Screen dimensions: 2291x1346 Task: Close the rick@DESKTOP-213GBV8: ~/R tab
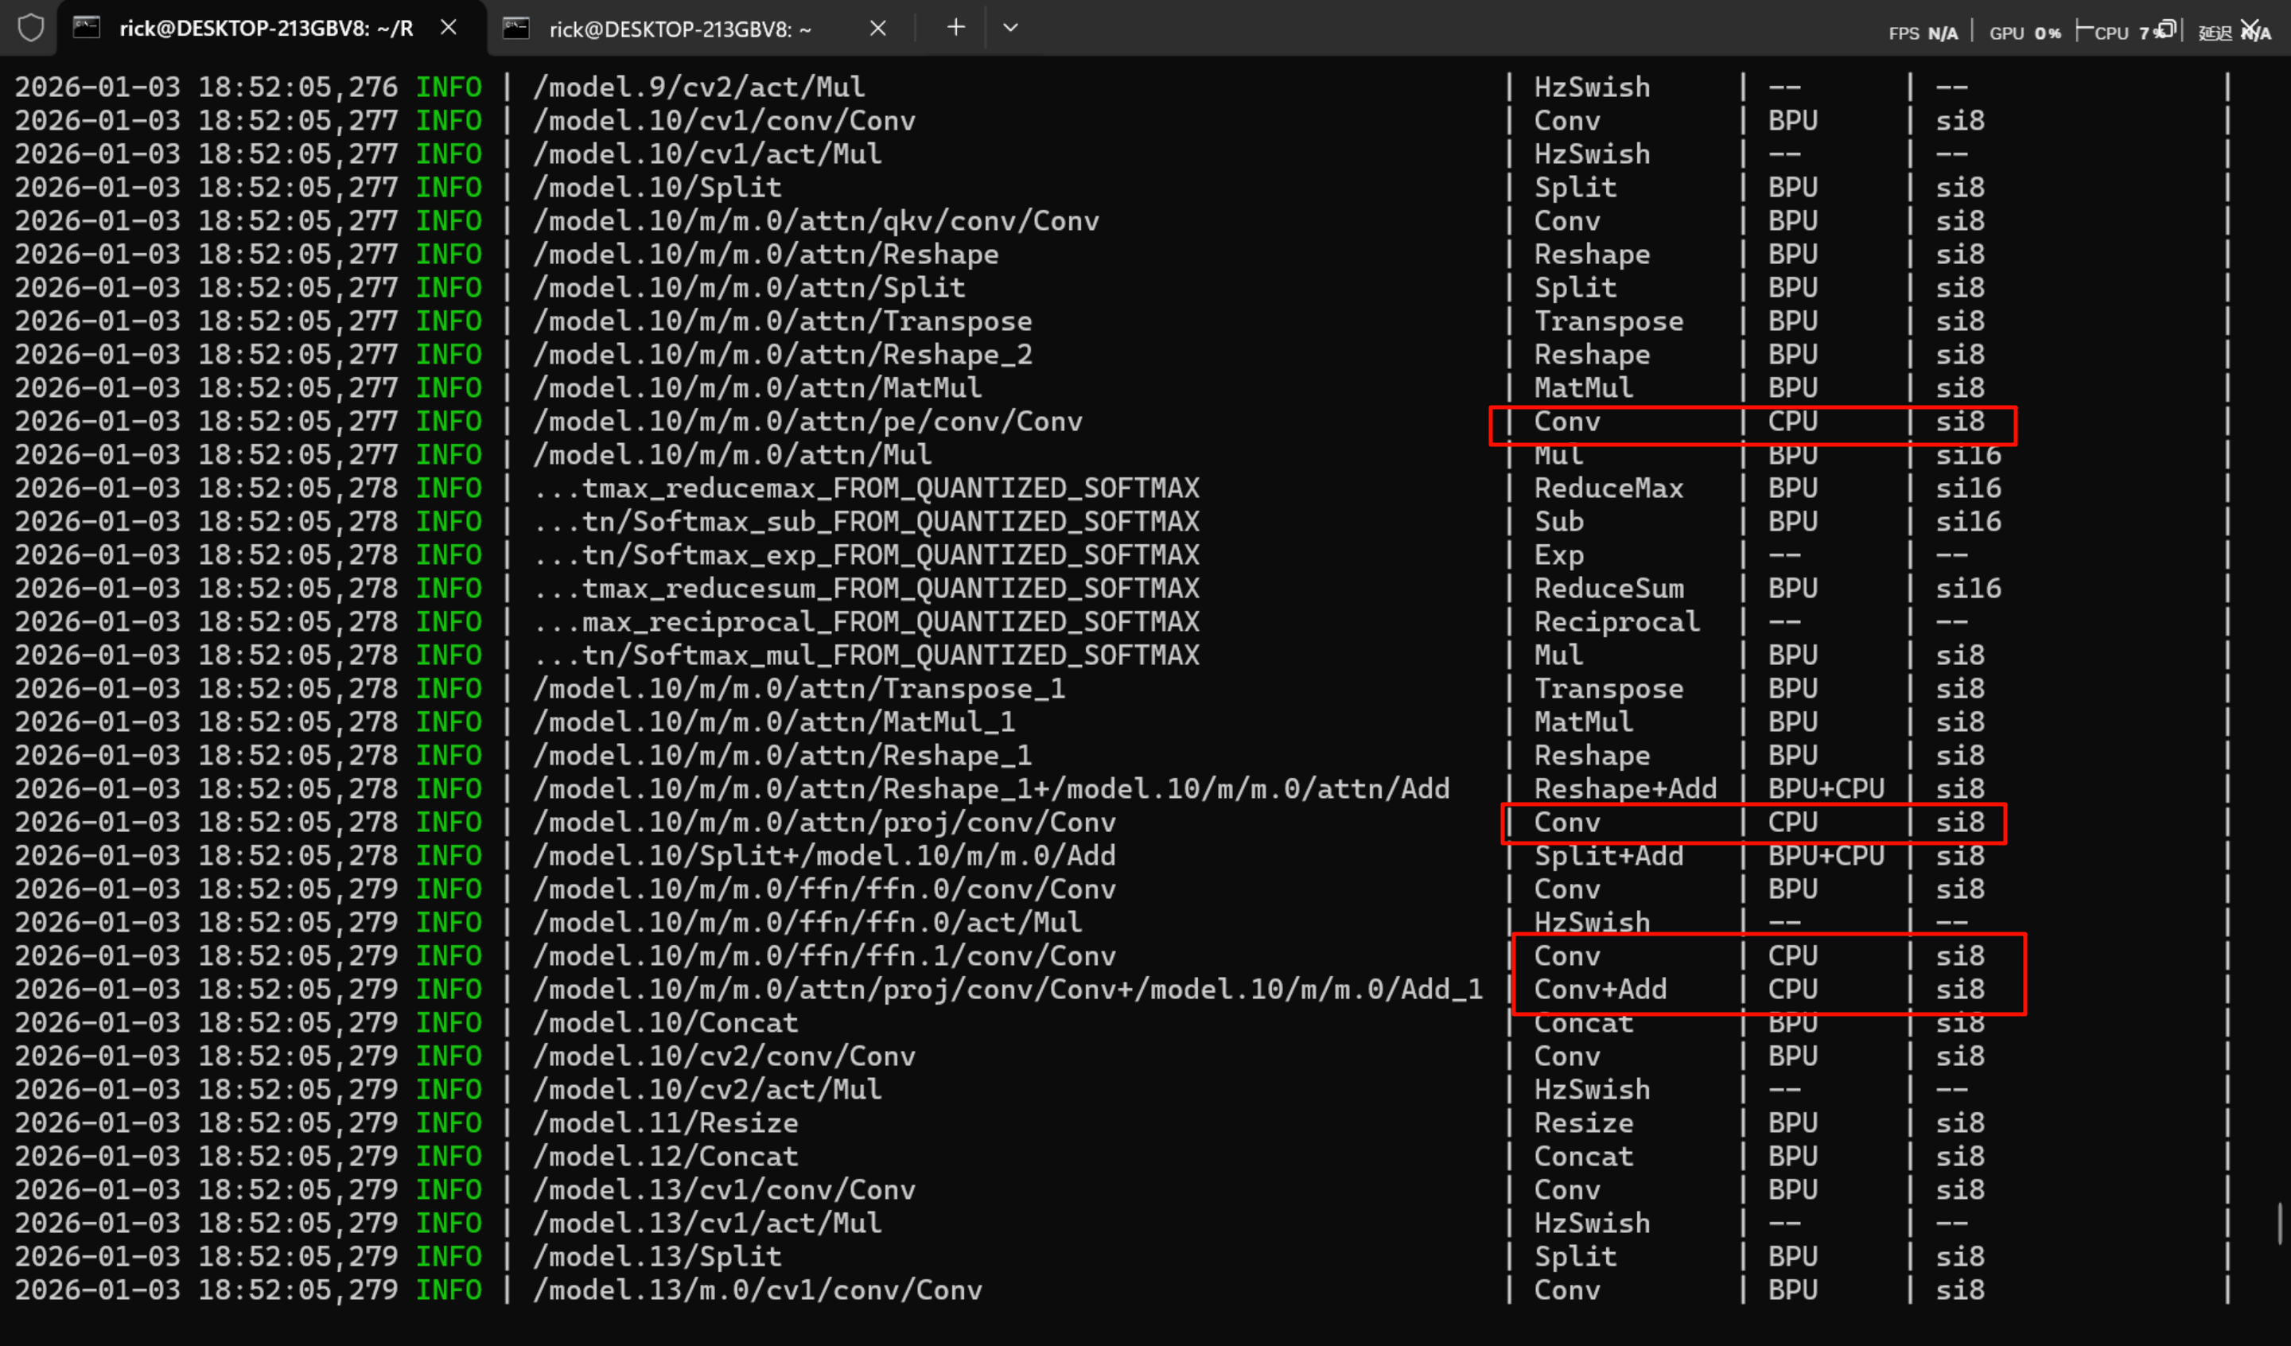click(x=448, y=28)
